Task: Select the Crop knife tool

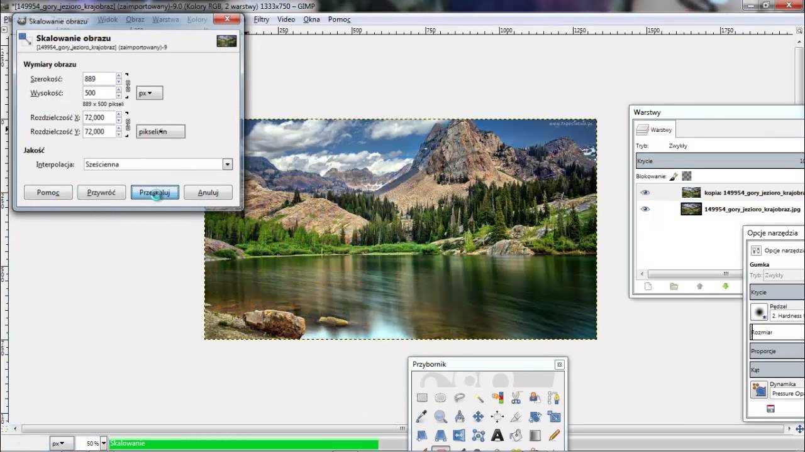Action: click(516, 416)
